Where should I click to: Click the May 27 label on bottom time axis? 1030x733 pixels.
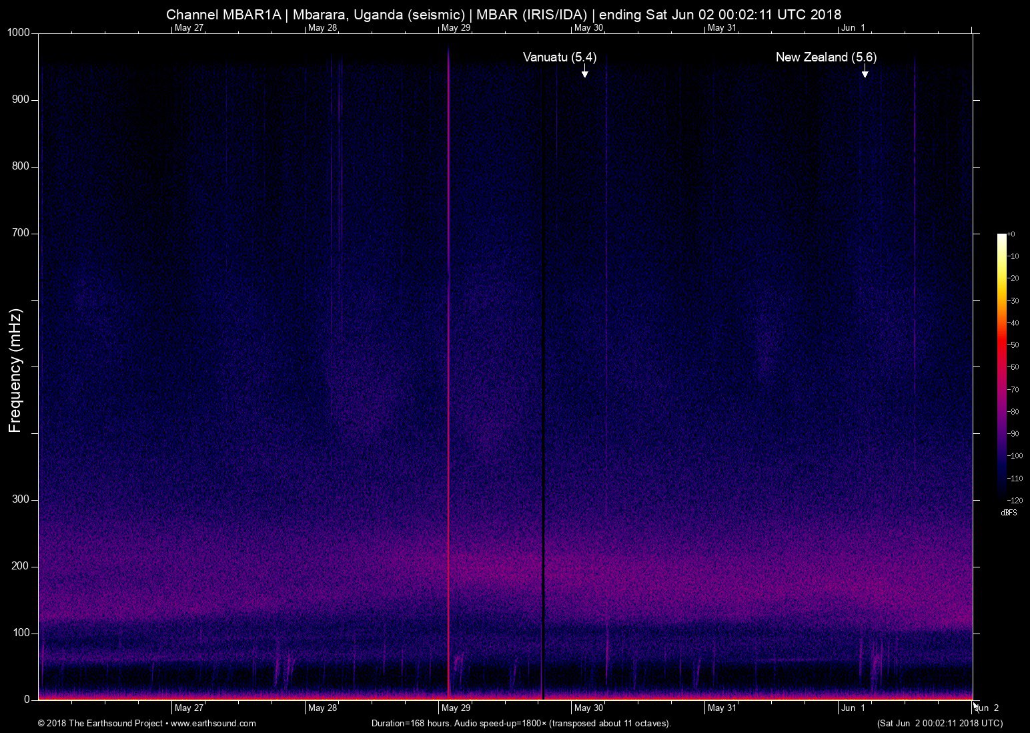pyautogui.click(x=189, y=708)
